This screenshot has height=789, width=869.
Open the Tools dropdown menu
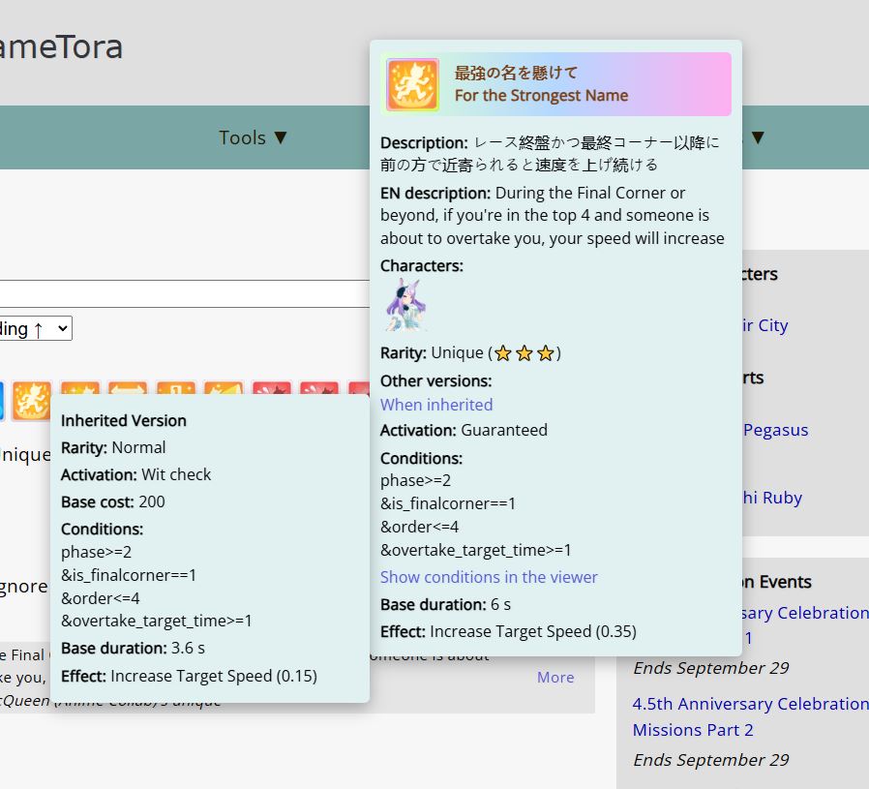pos(254,137)
